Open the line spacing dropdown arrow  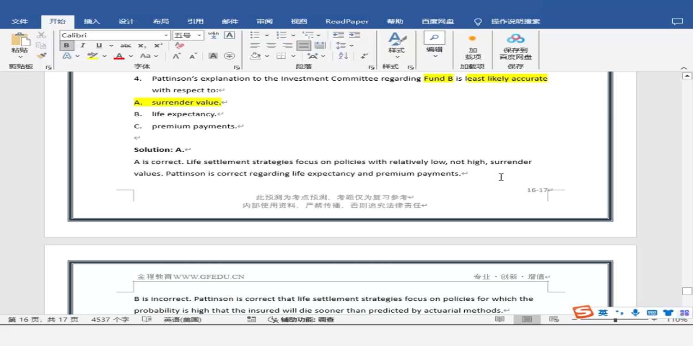(352, 46)
